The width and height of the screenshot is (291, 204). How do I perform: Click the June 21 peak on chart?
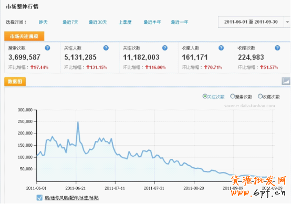[78, 122]
